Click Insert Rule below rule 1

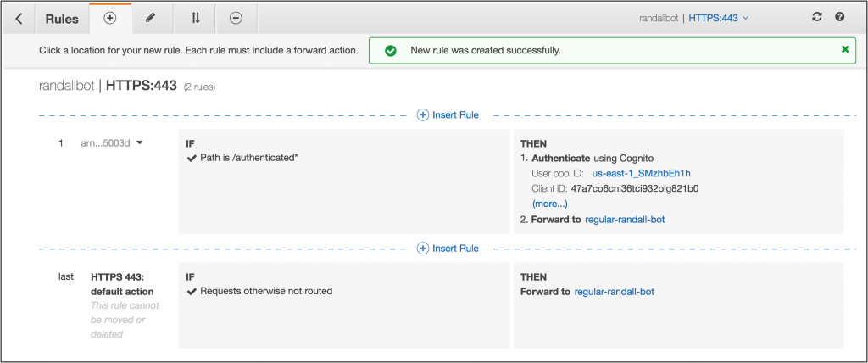(448, 249)
